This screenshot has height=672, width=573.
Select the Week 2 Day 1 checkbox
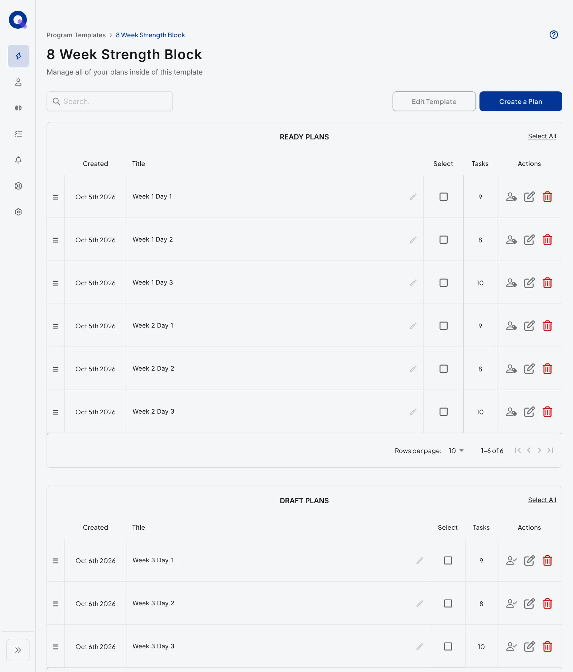coord(443,326)
